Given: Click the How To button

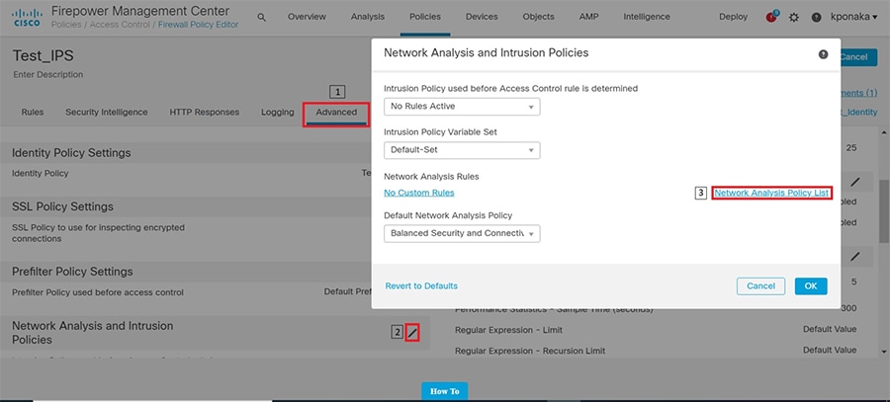Looking at the screenshot, I should point(444,391).
